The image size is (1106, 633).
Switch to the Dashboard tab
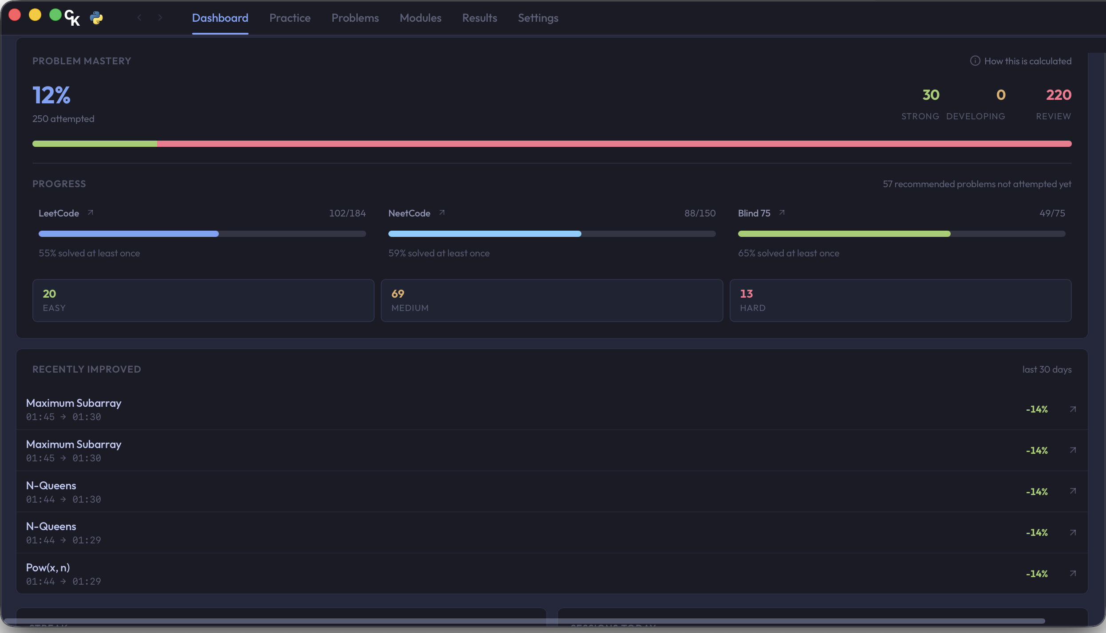[220, 18]
